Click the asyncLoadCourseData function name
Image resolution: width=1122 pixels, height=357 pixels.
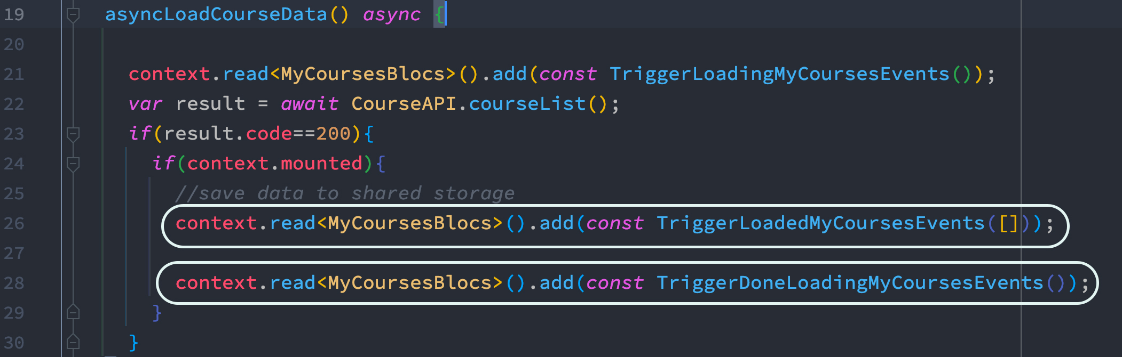(x=216, y=14)
